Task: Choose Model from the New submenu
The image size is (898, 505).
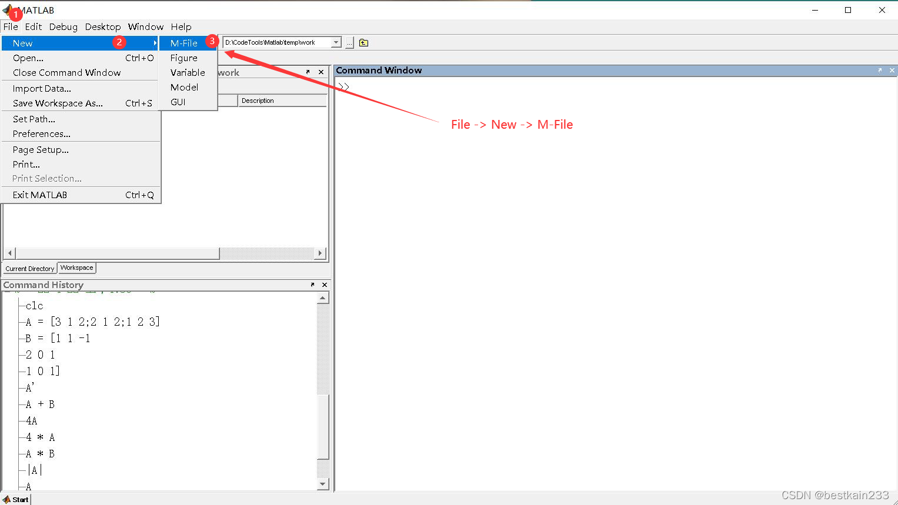Action: tap(188, 87)
